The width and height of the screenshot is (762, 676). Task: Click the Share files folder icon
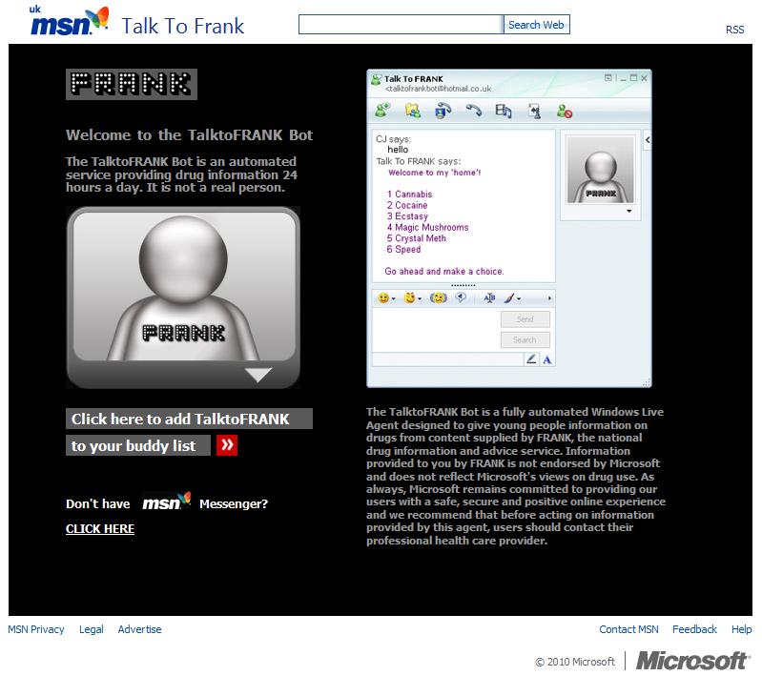tap(413, 111)
